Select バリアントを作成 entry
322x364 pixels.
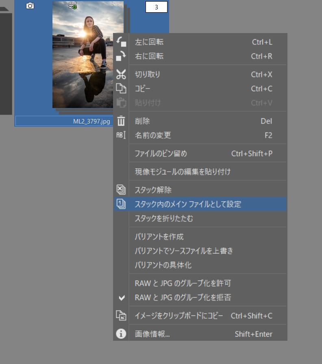[x=200, y=236]
